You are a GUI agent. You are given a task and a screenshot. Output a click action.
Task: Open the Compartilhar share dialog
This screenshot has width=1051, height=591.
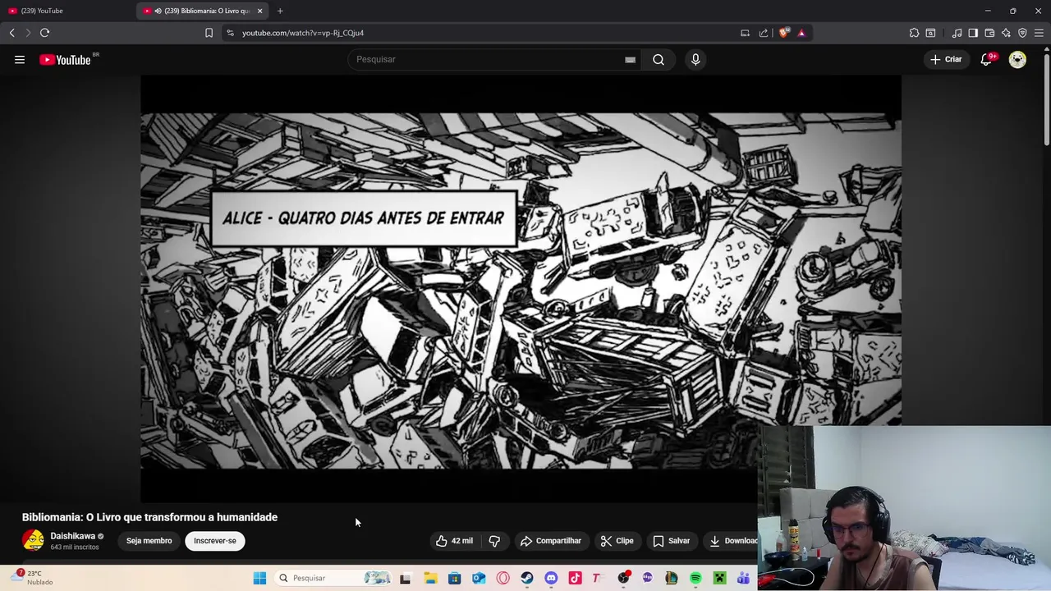(x=551, y=541)
